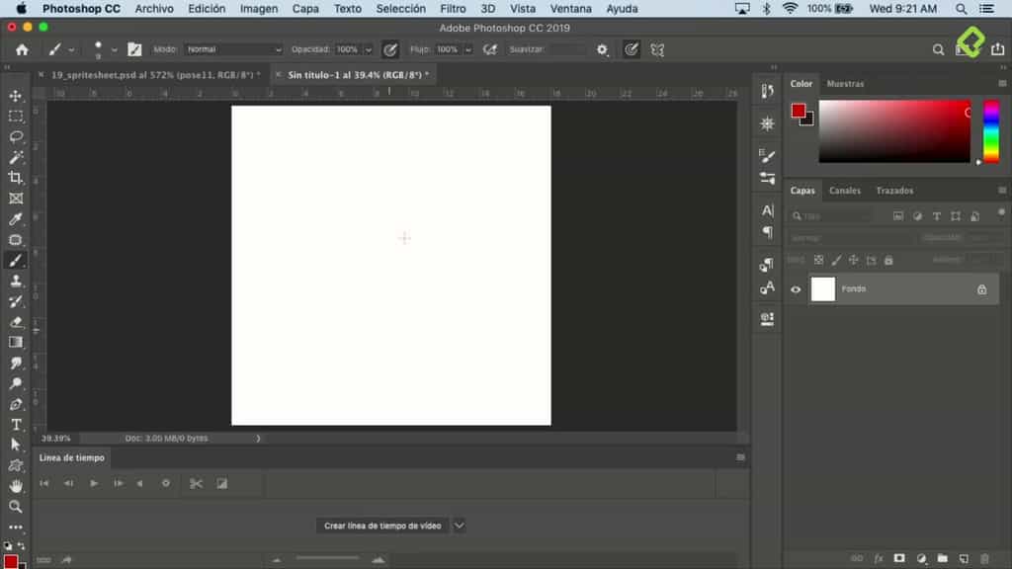Select the Crop tool

point(16,178)
